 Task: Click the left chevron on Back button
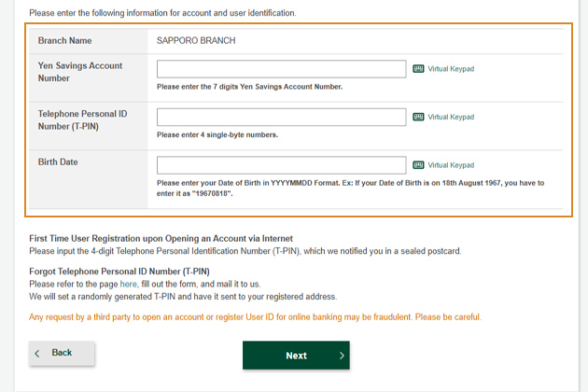[37, 354]
